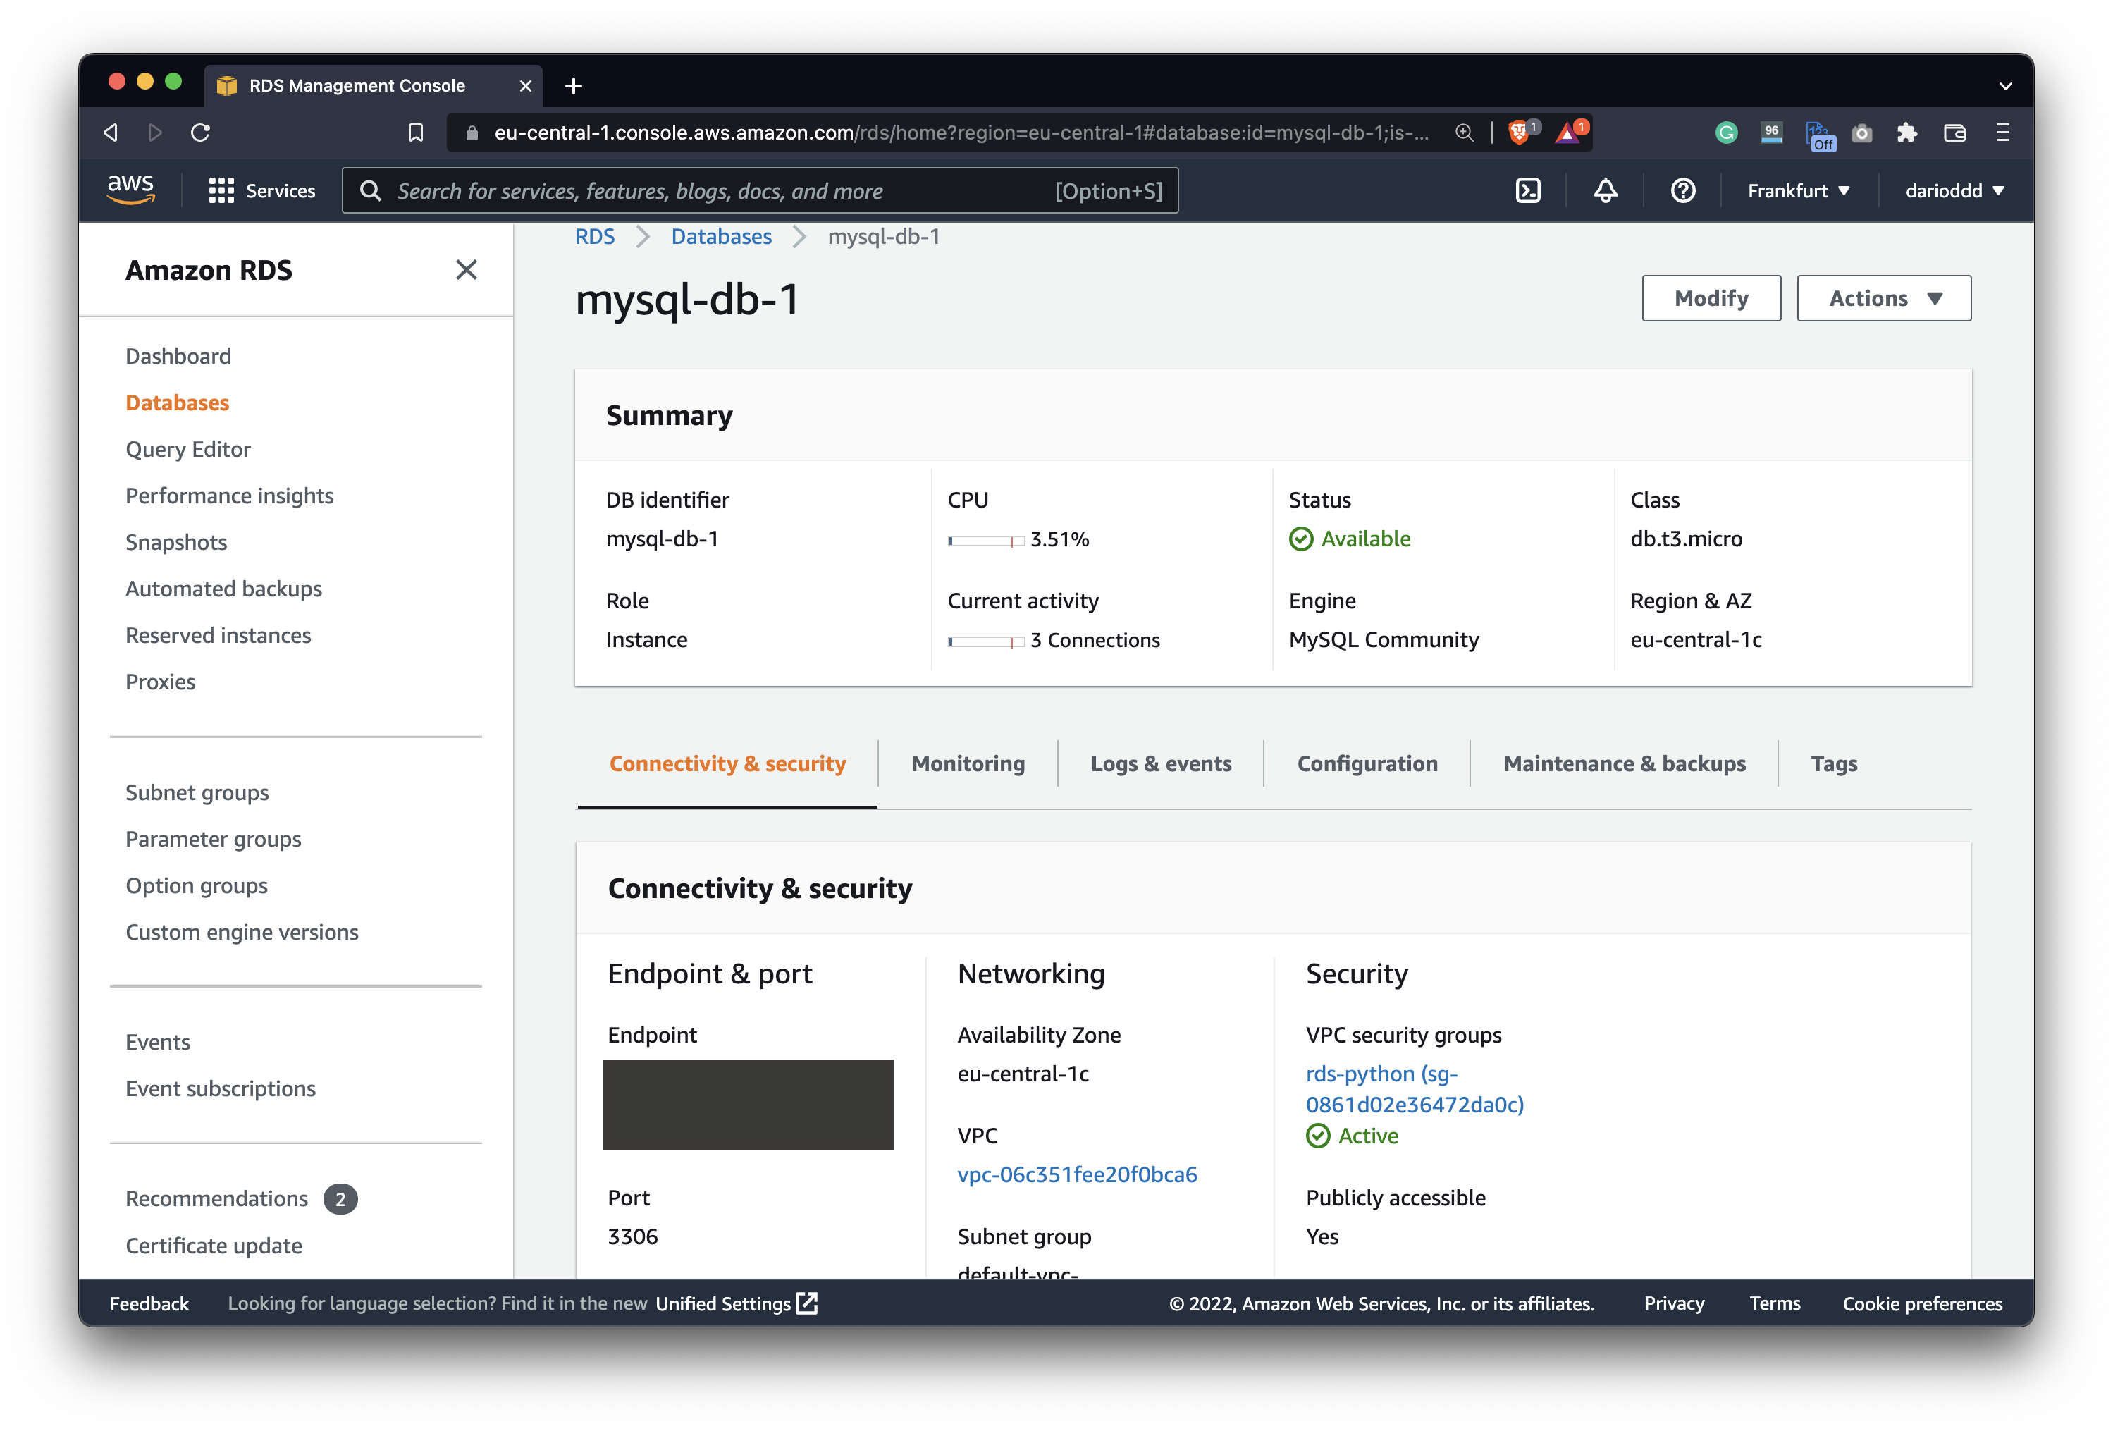Click the Grammarly extension icon
This screenshot has height=1431, width=2113.
coord(1725,133)
